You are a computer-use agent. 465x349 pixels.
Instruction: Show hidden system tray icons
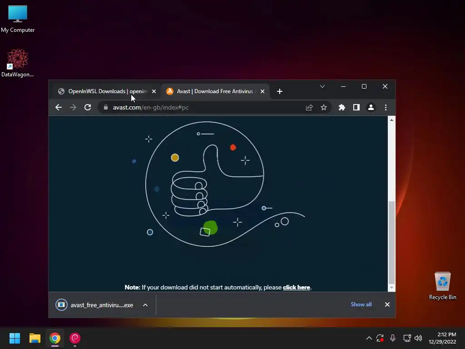pyautogui.click(x=369, y=338)
